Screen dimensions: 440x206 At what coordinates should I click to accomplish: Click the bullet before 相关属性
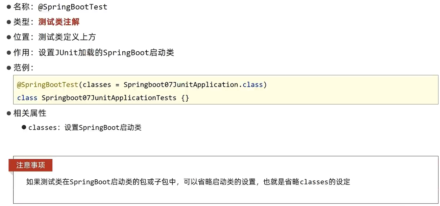pos(9,113)
